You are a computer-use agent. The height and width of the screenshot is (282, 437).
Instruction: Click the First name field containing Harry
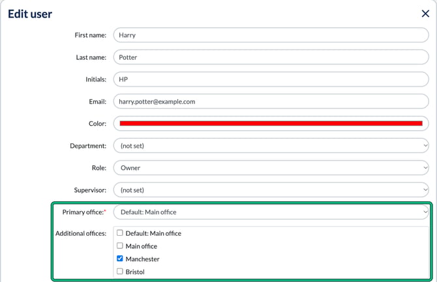271,35
